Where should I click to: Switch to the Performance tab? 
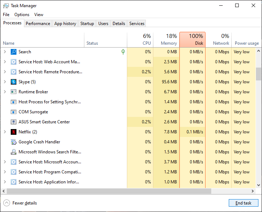(38, 24)
